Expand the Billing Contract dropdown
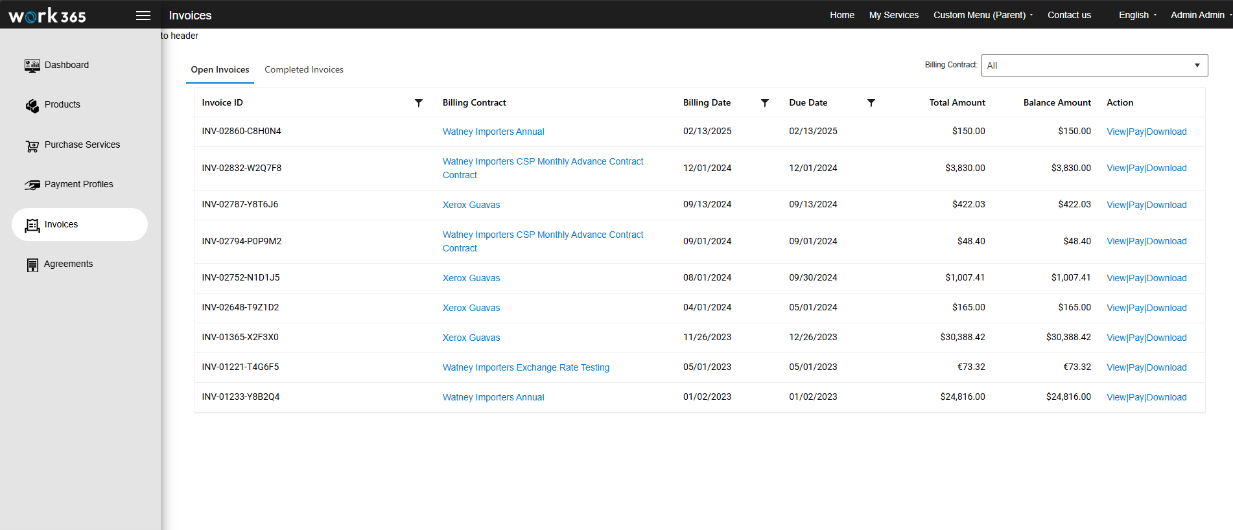 pos(1094,65)
